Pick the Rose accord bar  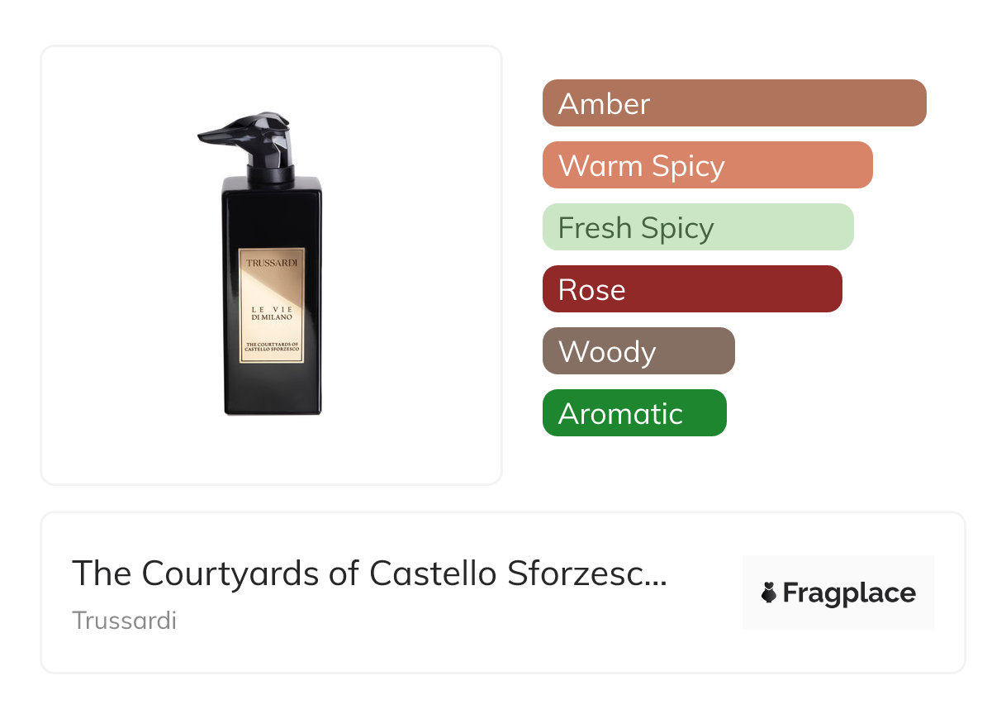692,289
